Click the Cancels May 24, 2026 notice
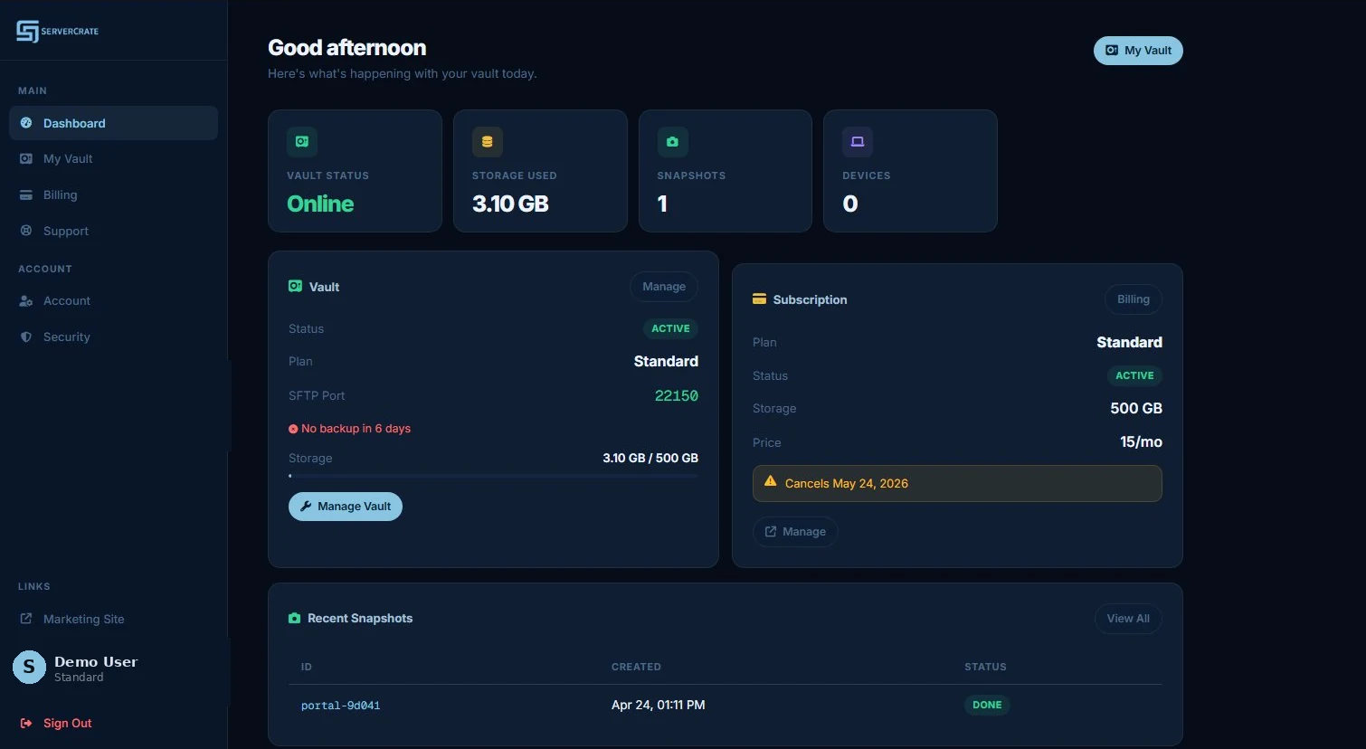The height and width of the screenshot is (749, 1366). 957,483
